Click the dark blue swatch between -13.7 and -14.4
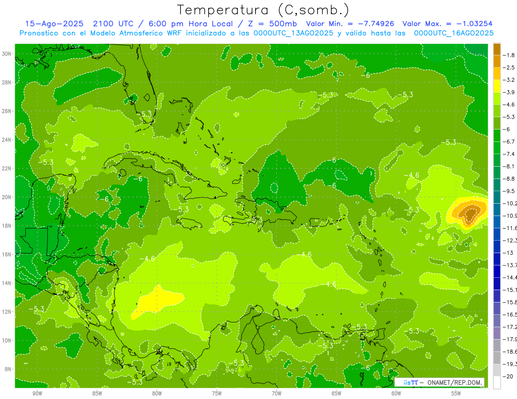Viewport: 517px width, 399px height. coord(497,271)
